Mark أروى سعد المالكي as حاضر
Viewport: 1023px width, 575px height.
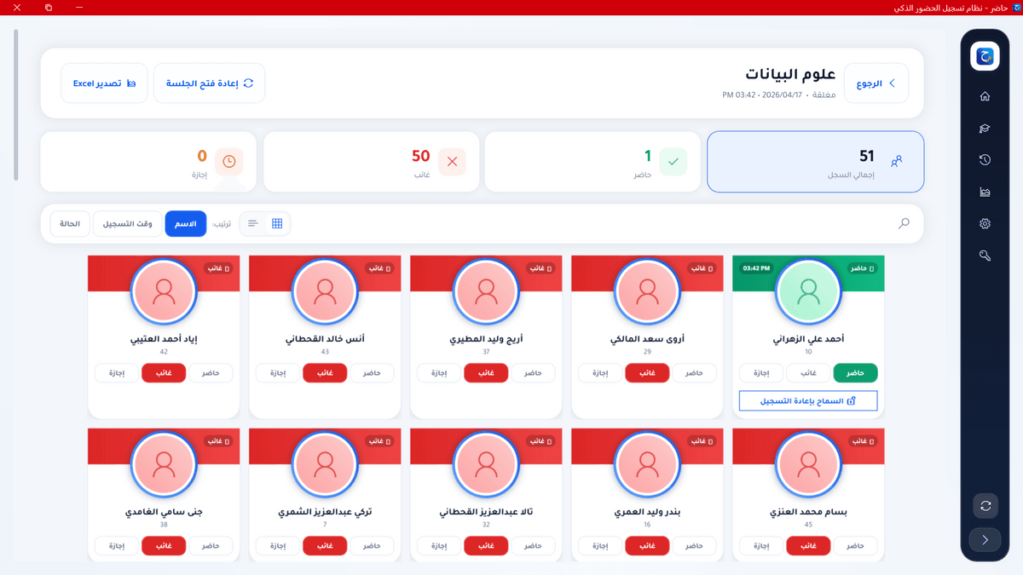click(694, 373)
